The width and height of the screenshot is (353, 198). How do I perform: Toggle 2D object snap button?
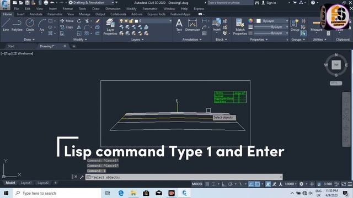[258, 184]
